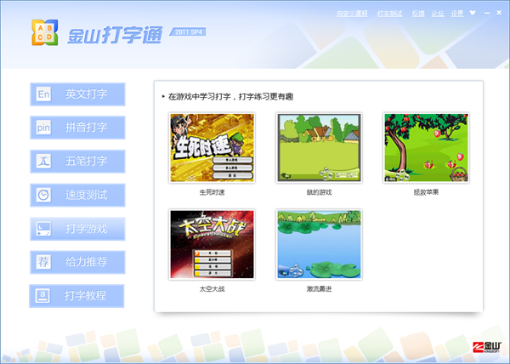This screenshot has height=364, width=510.
Task: Open the 反馈 feedback link
Action: click(x=418, y=14)
